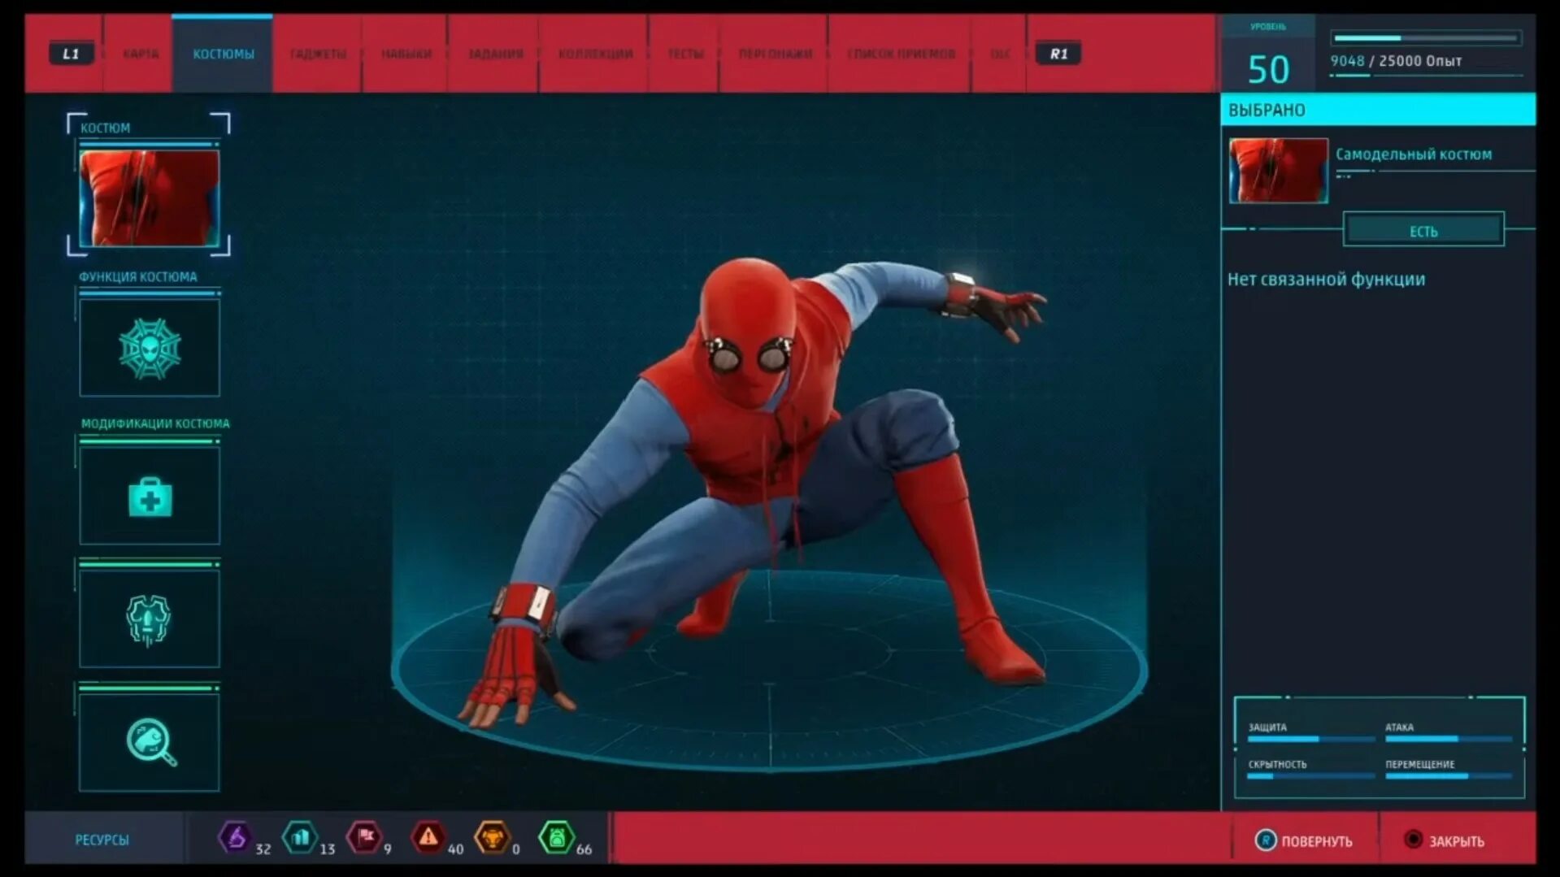Open the Персонажи tab

click(x=775, y=54)
